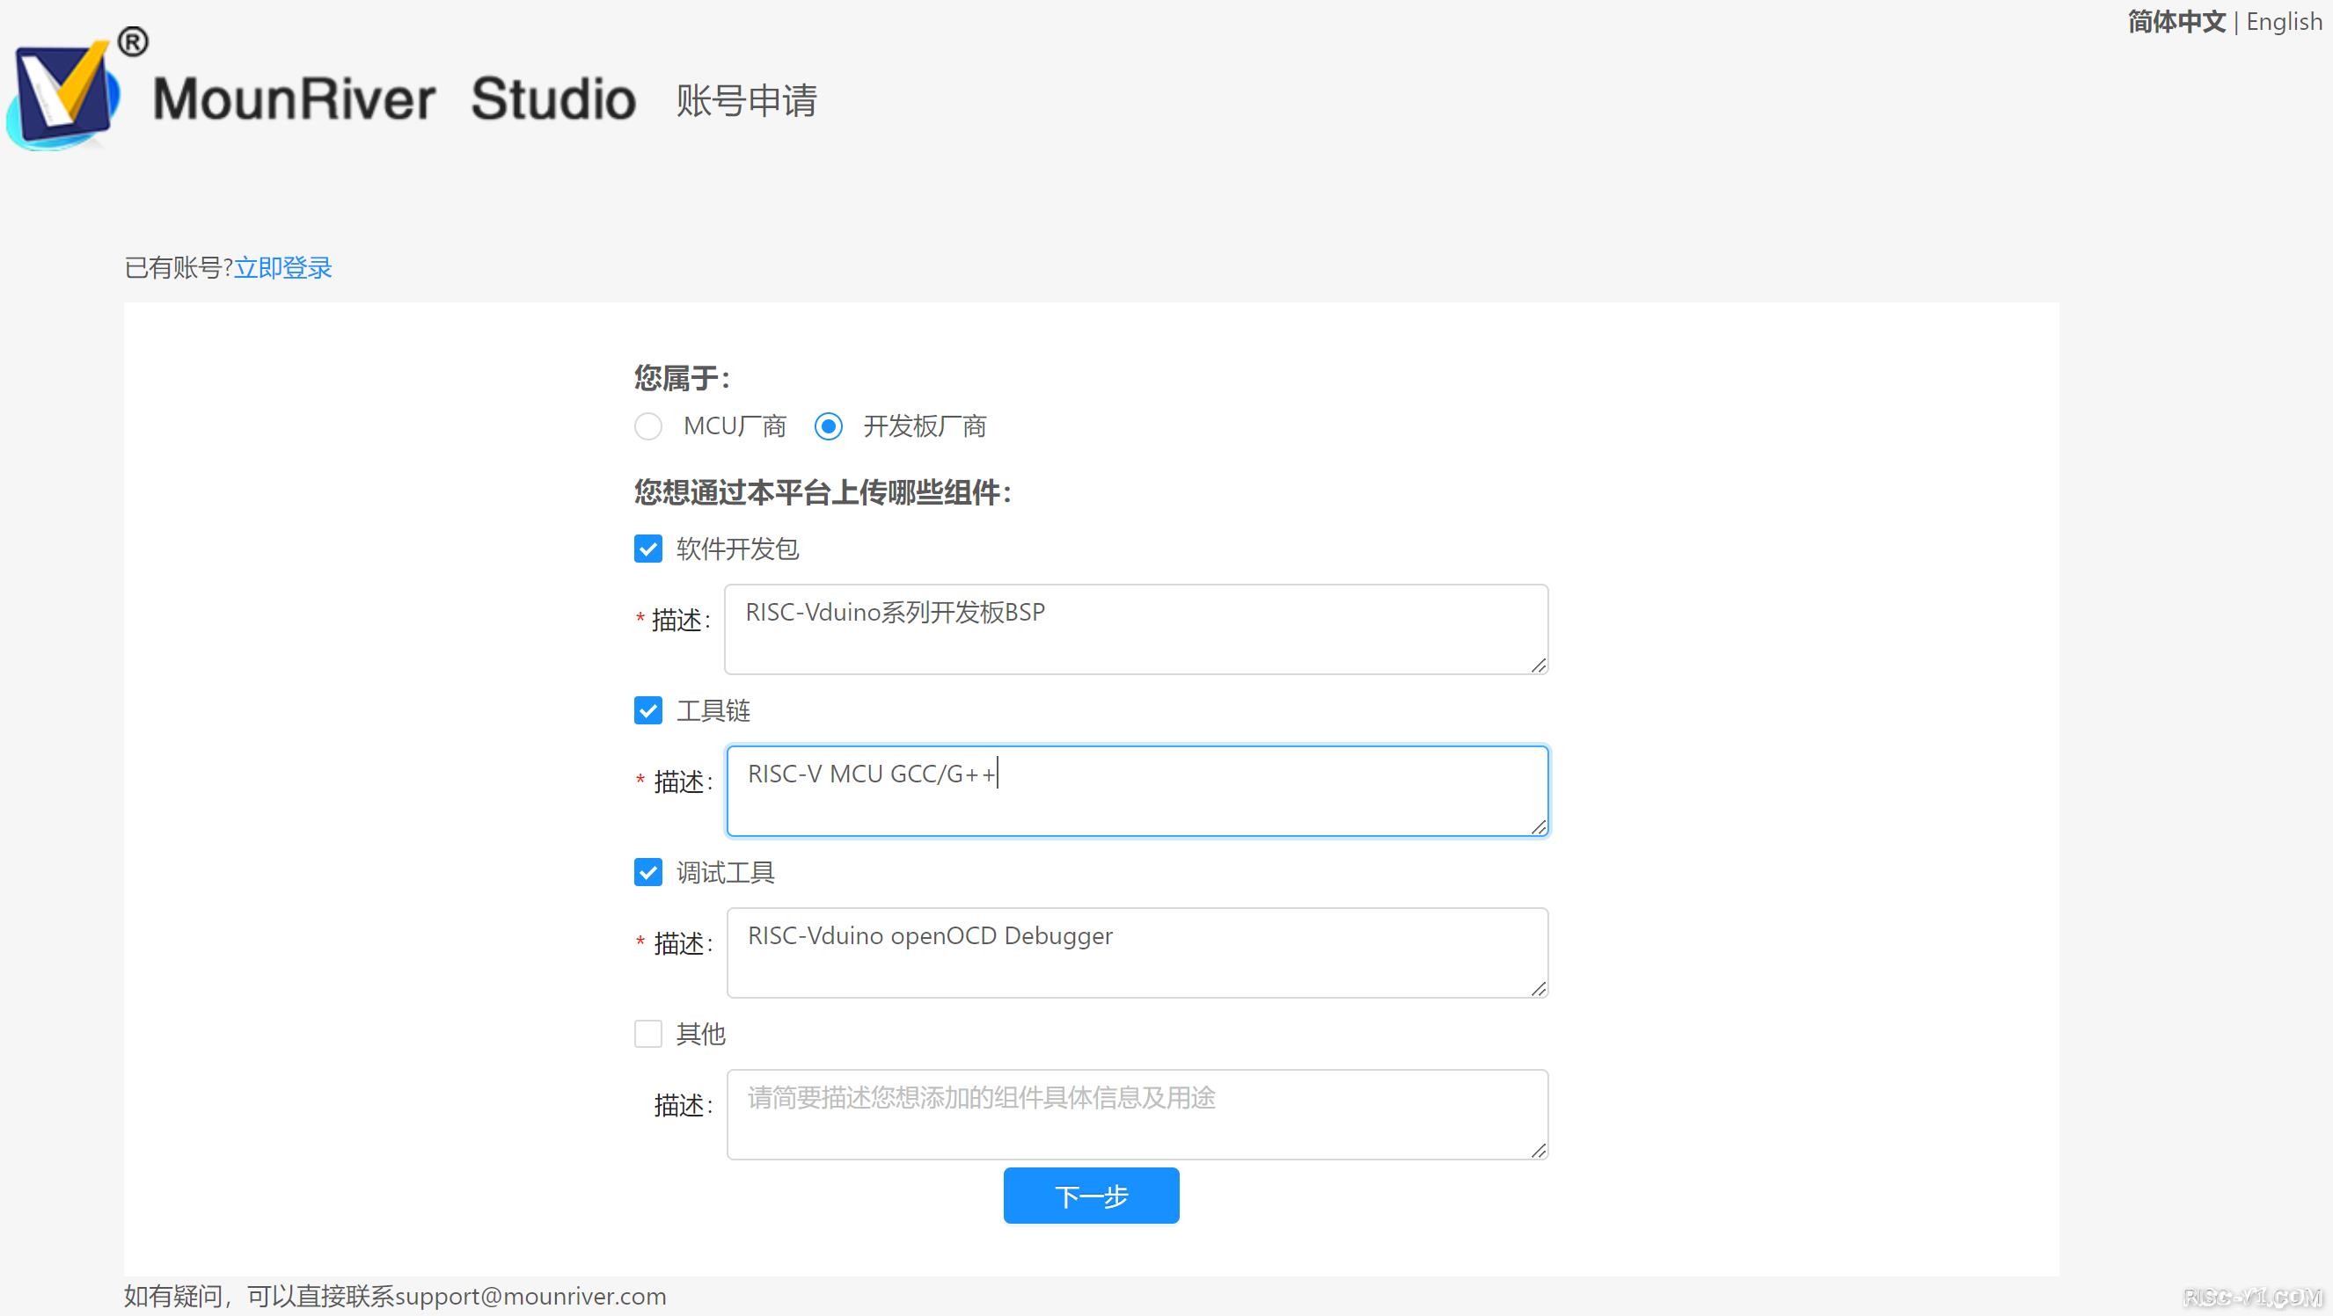Click the 其他 description text area
Image resolution: width=2333 pixels, height=1316 pixels.
(x=1137, y=1114)
